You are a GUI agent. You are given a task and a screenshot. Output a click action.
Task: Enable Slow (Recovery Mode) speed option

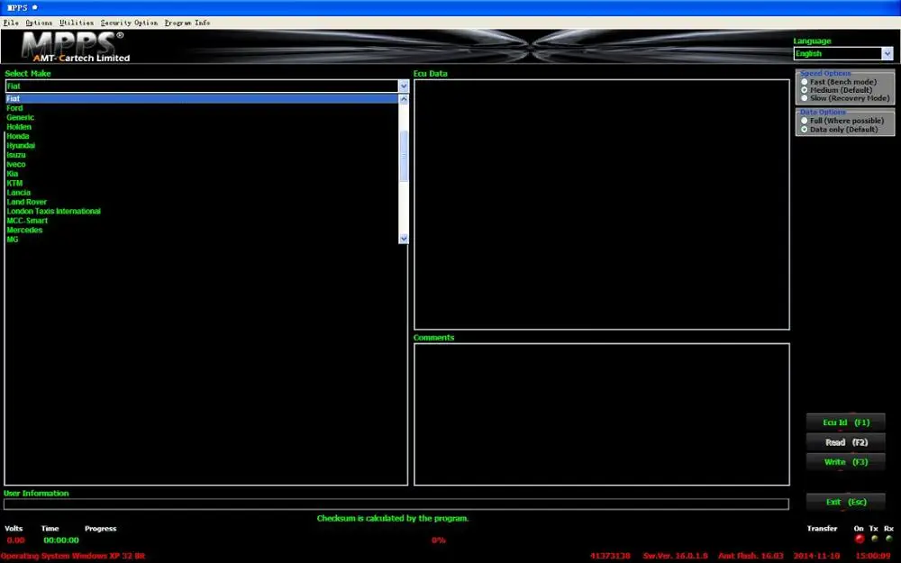(803, 98)
